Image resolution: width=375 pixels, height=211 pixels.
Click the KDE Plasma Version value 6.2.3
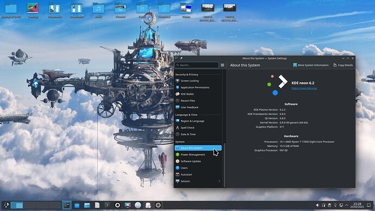283,110
